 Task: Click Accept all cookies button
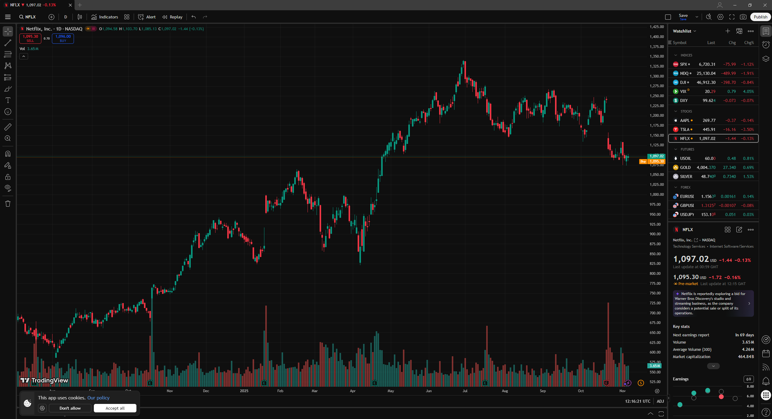tap(115, 408)
